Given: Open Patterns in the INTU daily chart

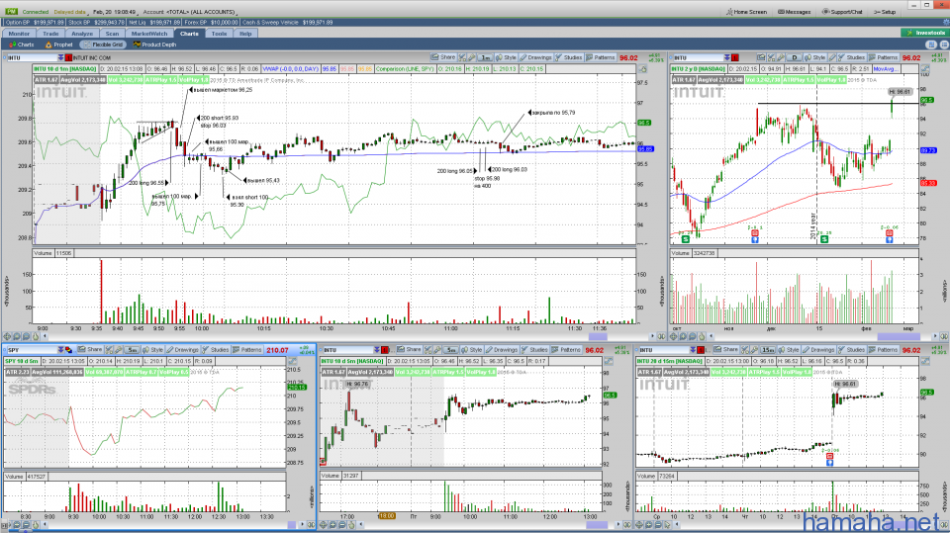Looking at the screenshot, I should click(x=883, y=57).
